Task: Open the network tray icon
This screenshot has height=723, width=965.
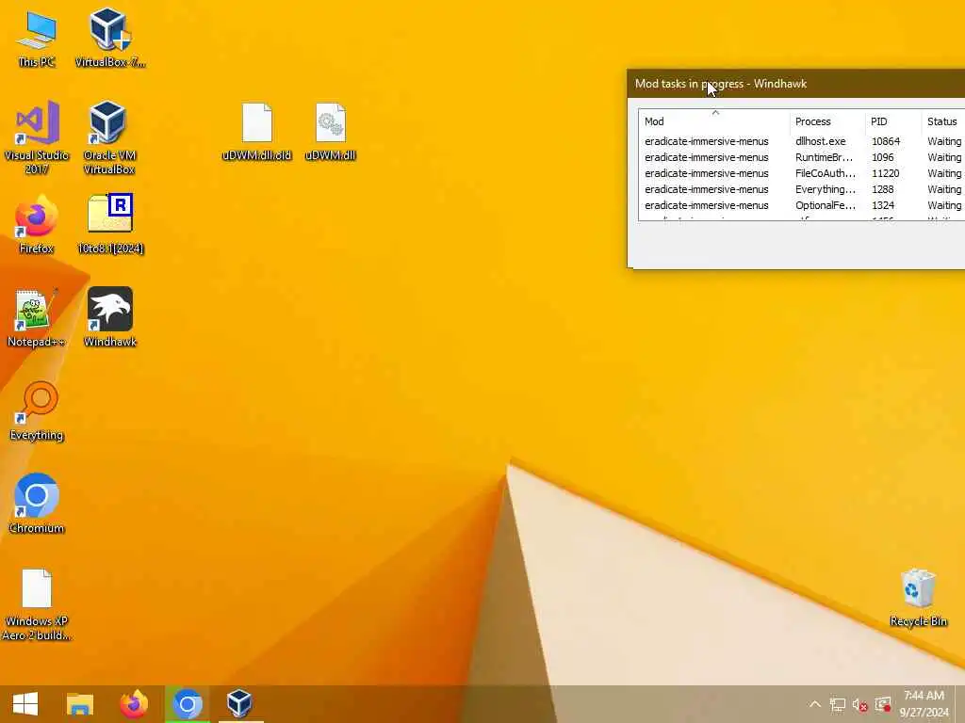Action: [837, 704]
